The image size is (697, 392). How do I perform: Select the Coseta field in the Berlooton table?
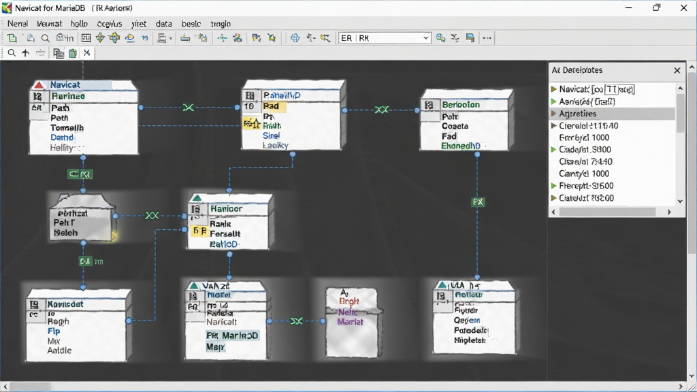tap(455, 126)
